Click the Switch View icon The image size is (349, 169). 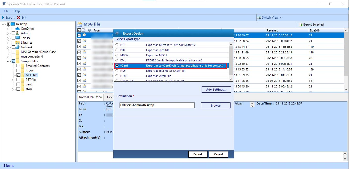[x=259, y=18]
